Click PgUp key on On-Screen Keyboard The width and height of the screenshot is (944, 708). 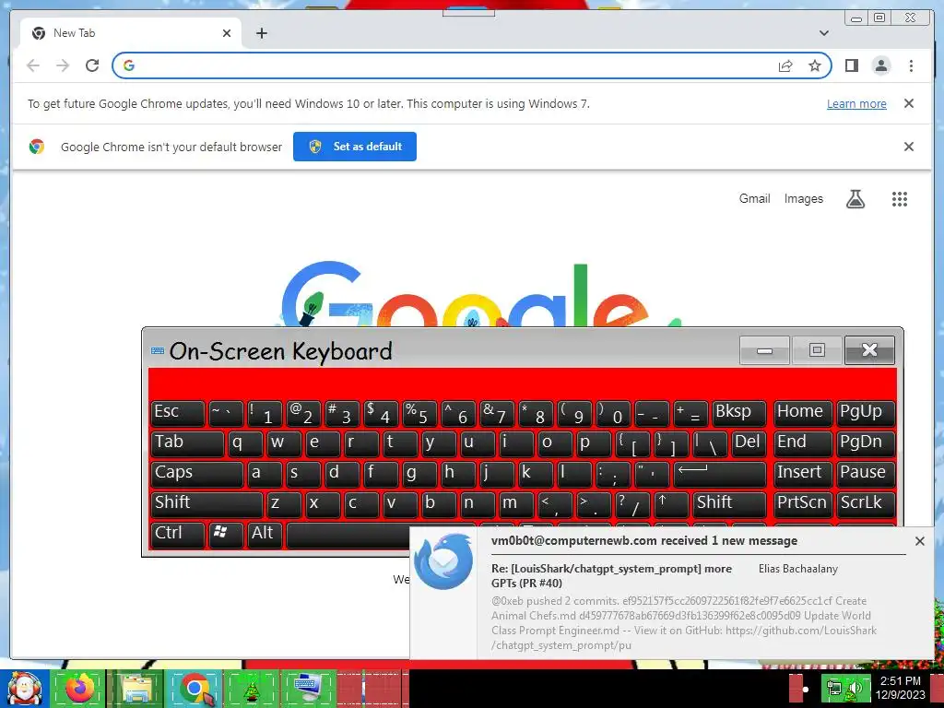coord(866,413)
